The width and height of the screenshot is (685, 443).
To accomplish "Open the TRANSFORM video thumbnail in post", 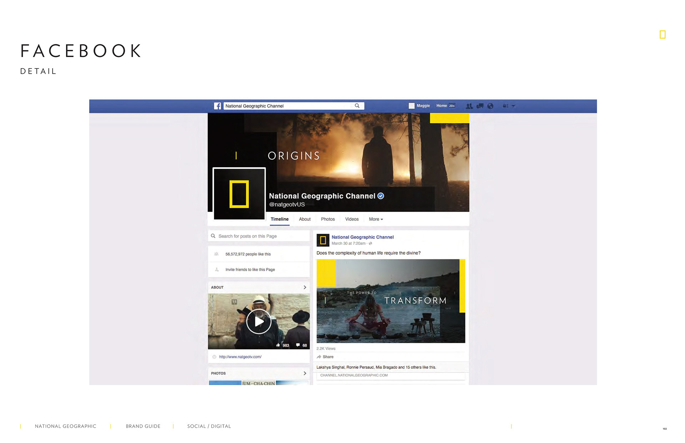I will coord(391,301).
